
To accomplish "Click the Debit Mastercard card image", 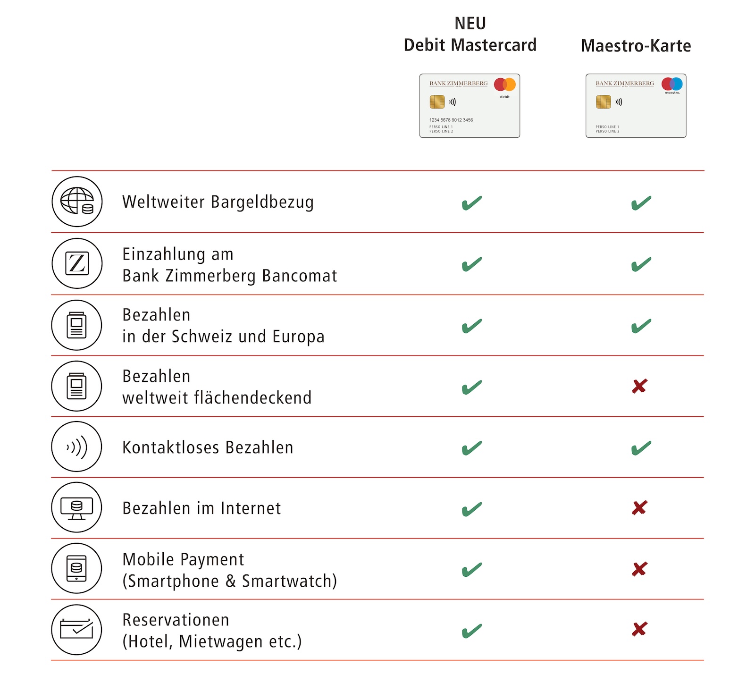I will pyautogui.click(x=470, y=106).
